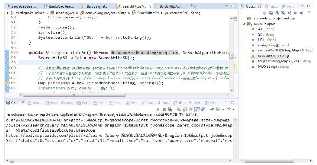
Task: Close the Console view tab
Action: [x=23, y=103]
